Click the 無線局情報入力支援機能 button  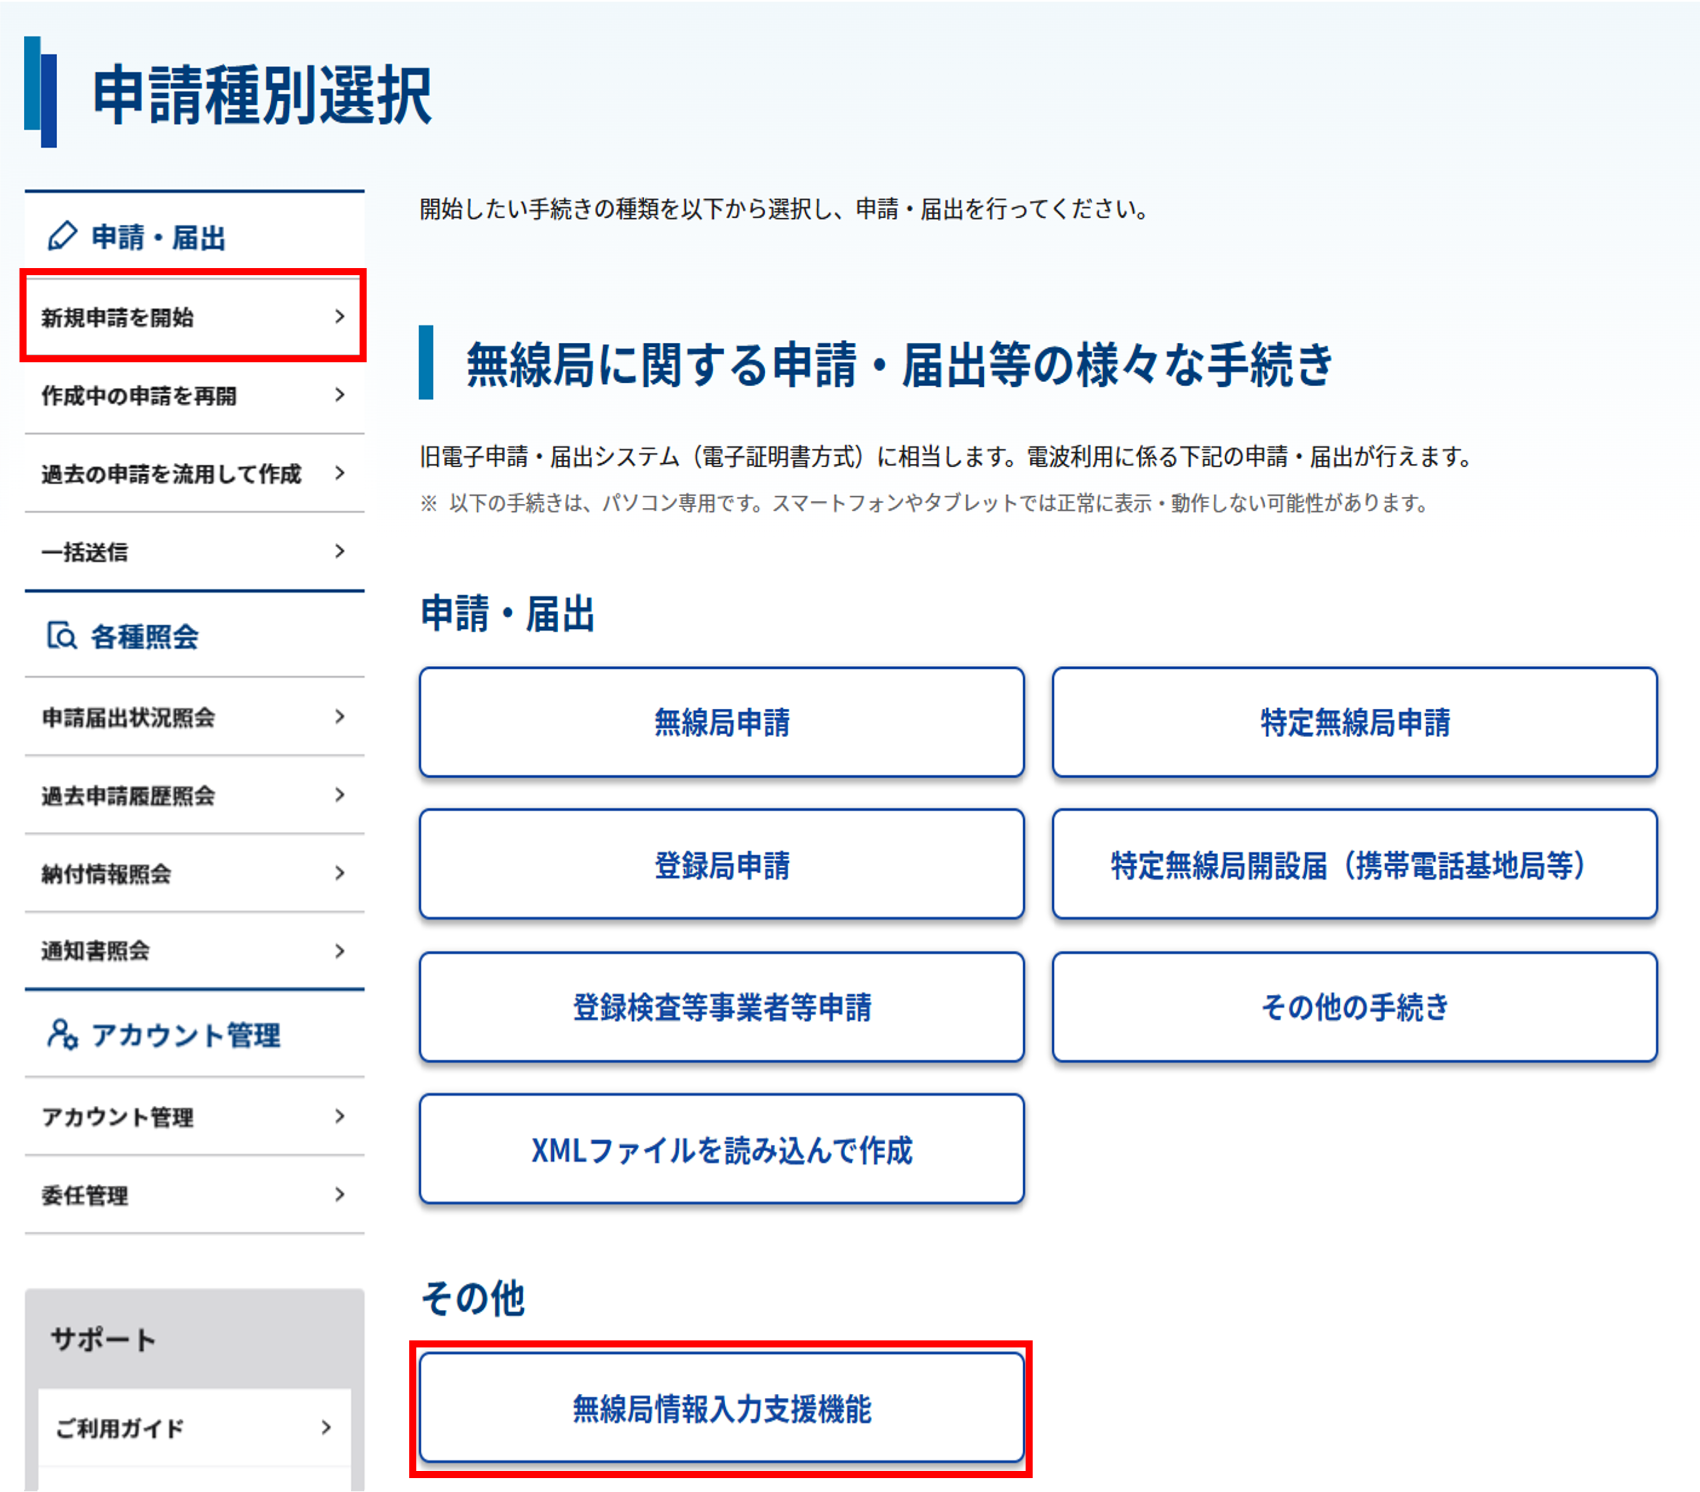(x=721, y=1408)
